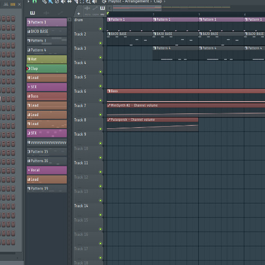
Task: Click the MiniSynth #2 volume automation curve
Action: pos(186,114)
